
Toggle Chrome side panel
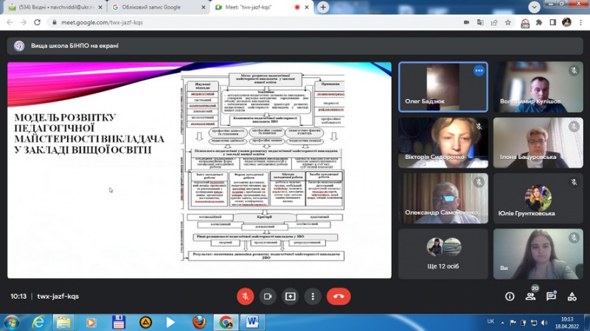point(553,23)
